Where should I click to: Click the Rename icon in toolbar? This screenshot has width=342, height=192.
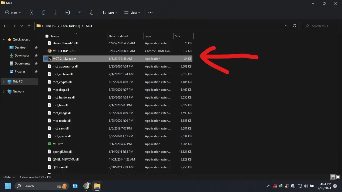tap(68, 12)
